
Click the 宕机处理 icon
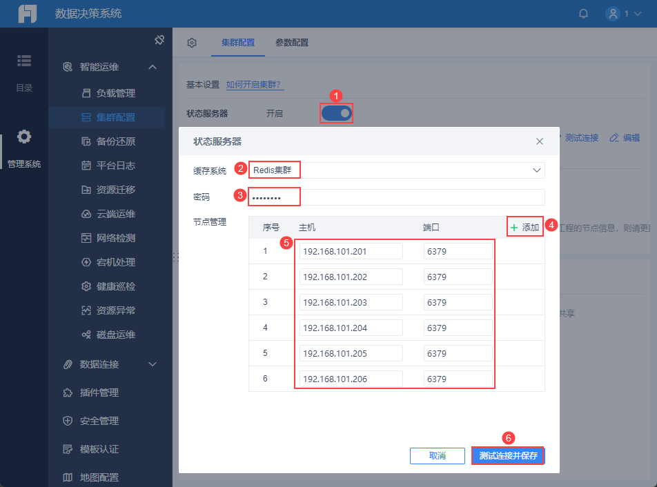pos(86,262)
